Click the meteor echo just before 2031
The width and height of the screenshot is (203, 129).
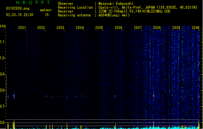pyautogui.click(x=14, y=96)
